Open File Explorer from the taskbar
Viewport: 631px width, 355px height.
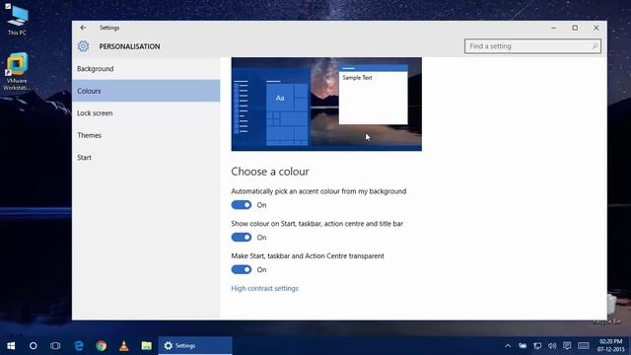tap(147, 346)
